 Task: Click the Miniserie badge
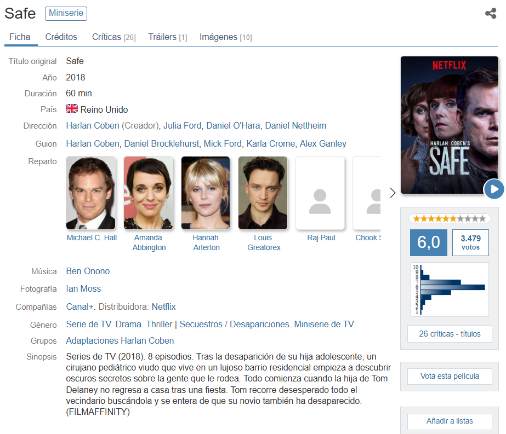tap(66, 14)
